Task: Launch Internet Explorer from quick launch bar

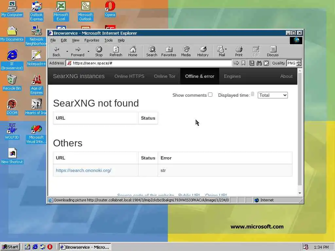Action: 35,247
